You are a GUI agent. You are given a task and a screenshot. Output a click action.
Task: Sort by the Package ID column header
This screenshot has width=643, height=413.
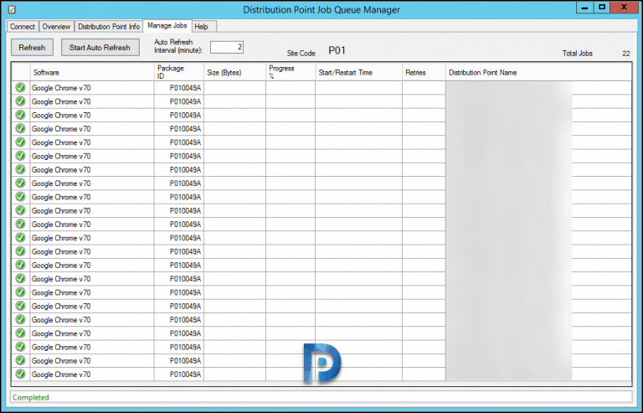179,72
